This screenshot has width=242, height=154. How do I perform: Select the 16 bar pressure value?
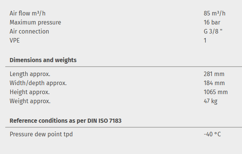[x=212, y=23]
